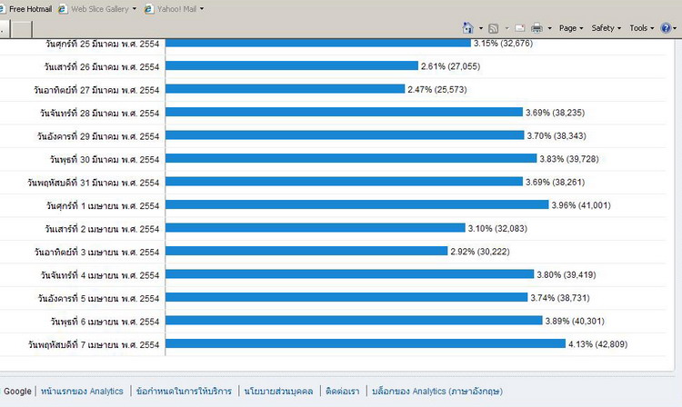Click the Web Slice Gallery page icon
682x407 pixels.
pos(63,9)
